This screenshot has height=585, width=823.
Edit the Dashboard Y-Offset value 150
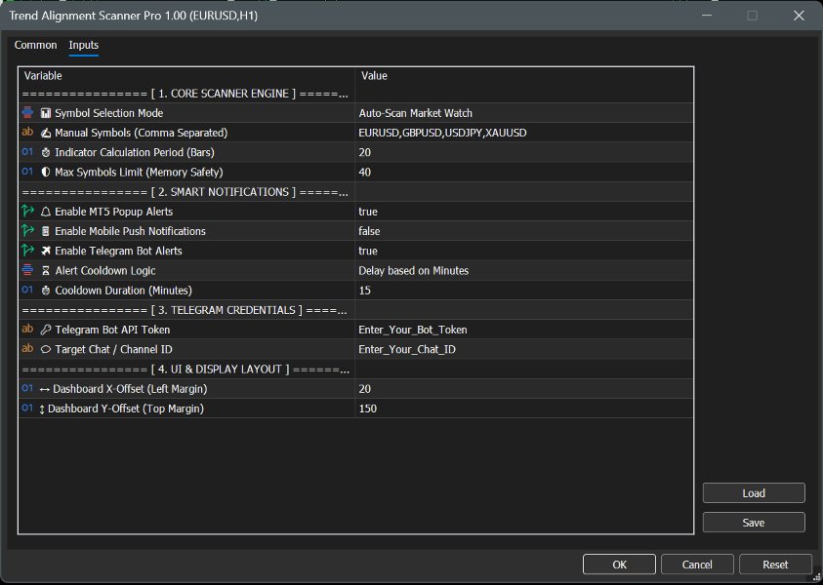(x=524, y=409)
